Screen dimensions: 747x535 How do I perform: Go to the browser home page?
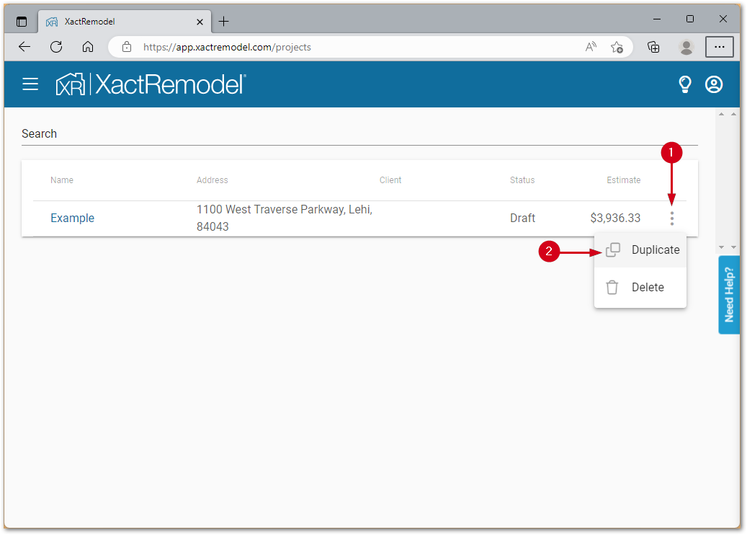point(88,47)
